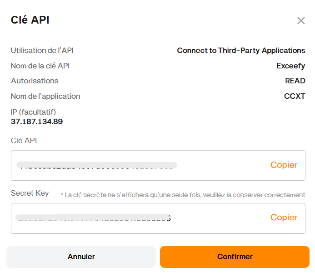The width and height of the screenshot is (315, 280).
Task: Click the secret key one-time display warning
Action: [183, 195]
